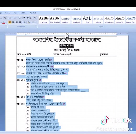Apply the Subtle Emphasis style
The image size is (136, 134).
[x=109, y=20]
